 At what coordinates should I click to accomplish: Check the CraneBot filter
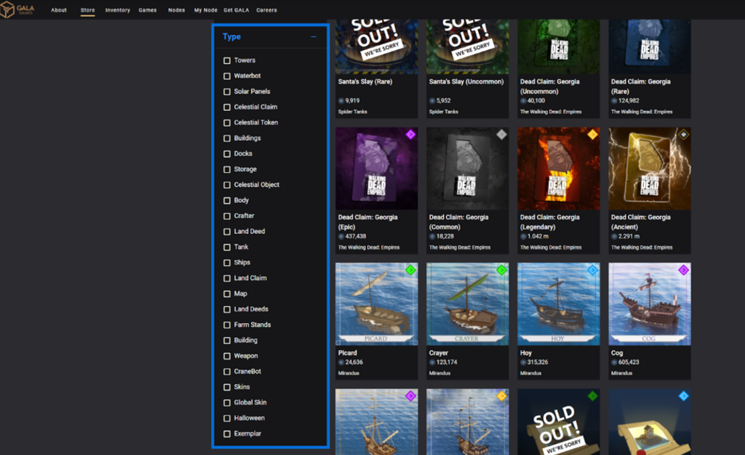(227, 372)
